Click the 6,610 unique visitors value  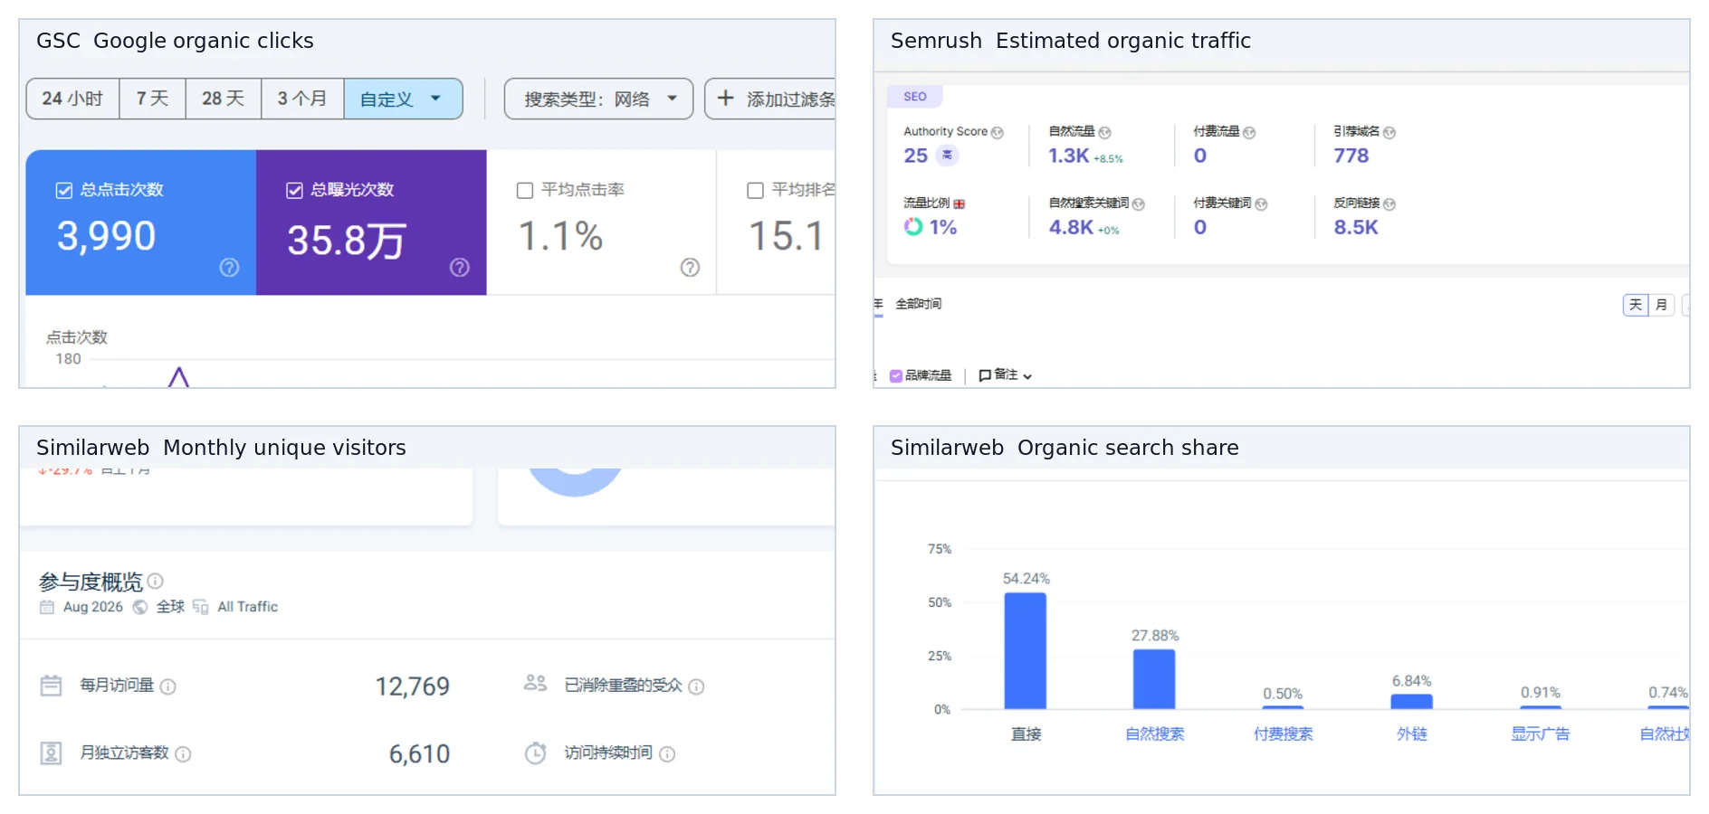(x=419, y=754)
